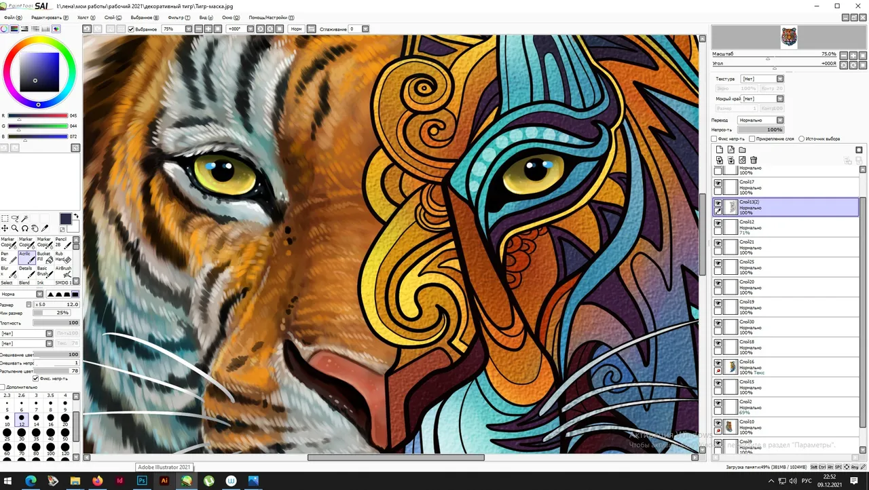Select the lasso tool

[x=14, y=219]
